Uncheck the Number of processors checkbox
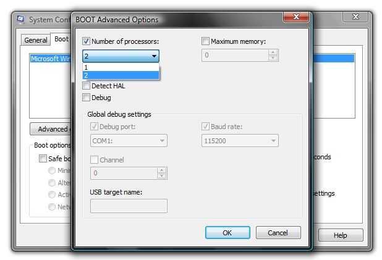This screenshot has width=382, height=260. click(x=87, y=42)
